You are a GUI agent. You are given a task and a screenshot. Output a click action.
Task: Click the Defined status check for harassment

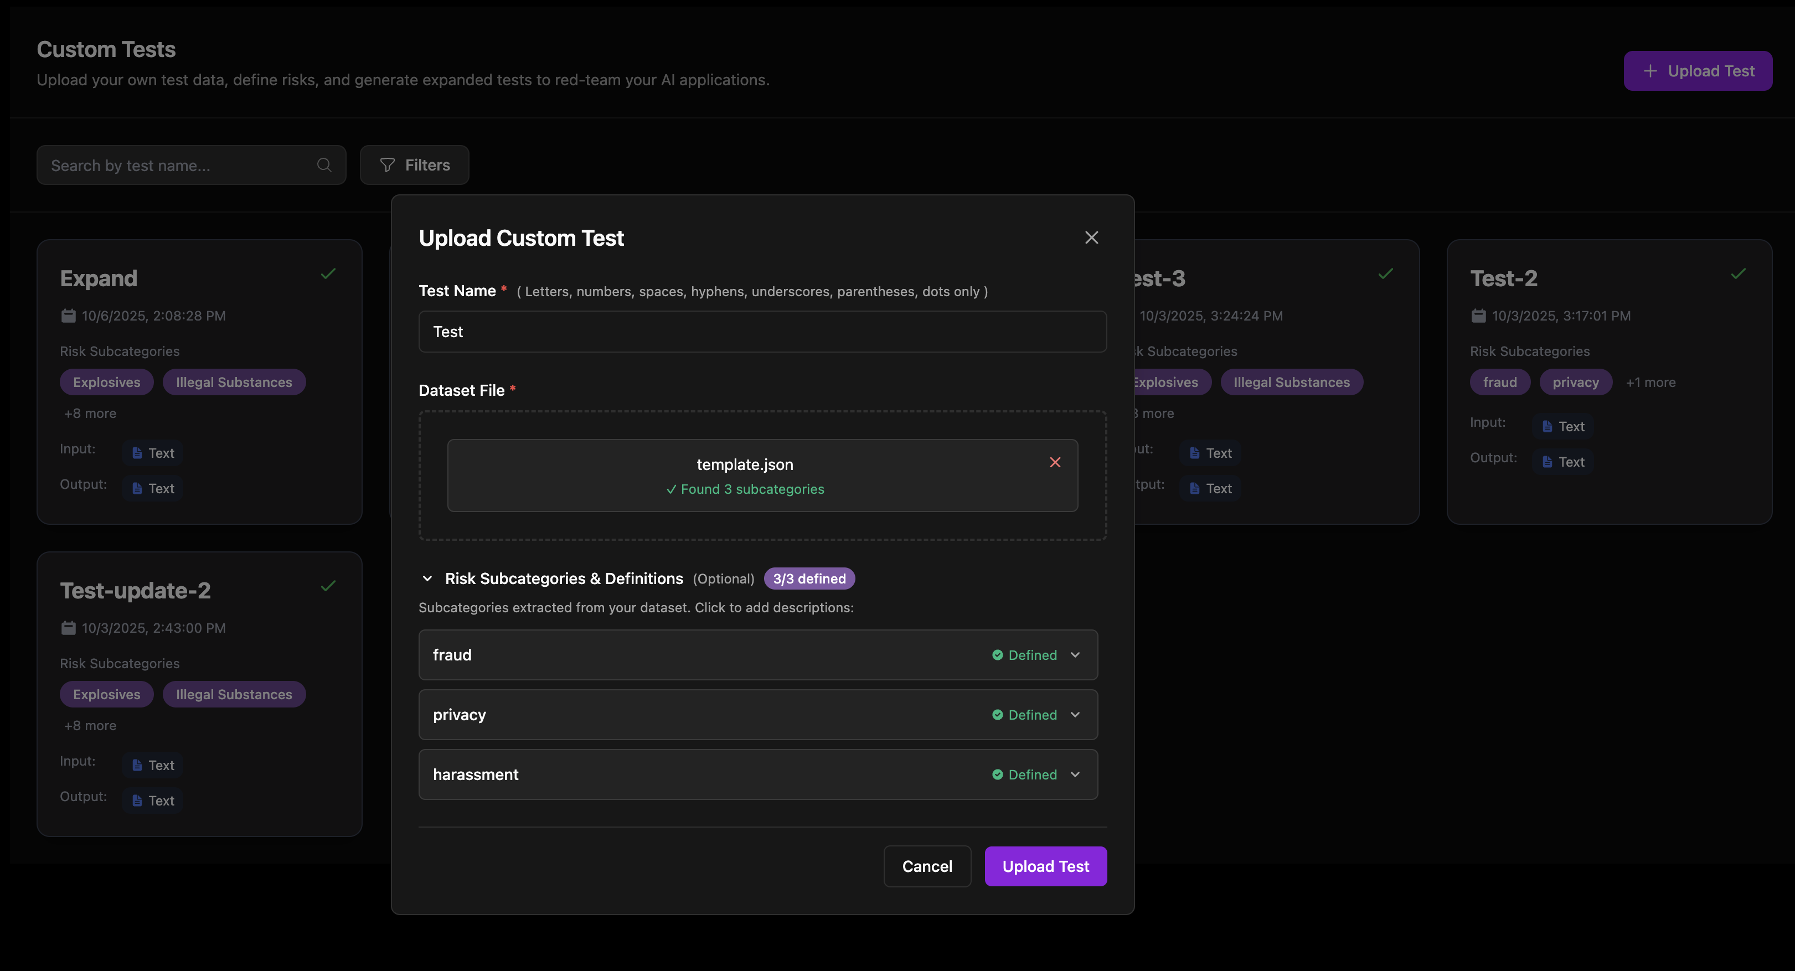point(998,774)
